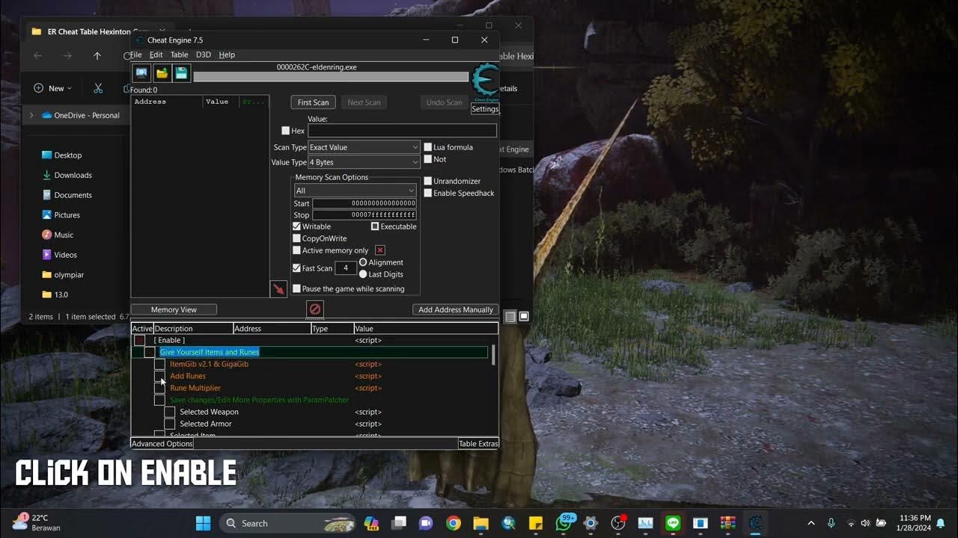Open the process list computer icon
Screen dimensions: 958x538
141,72
